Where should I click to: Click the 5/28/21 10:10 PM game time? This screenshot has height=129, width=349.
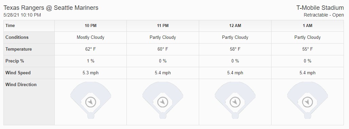[22, 15]
